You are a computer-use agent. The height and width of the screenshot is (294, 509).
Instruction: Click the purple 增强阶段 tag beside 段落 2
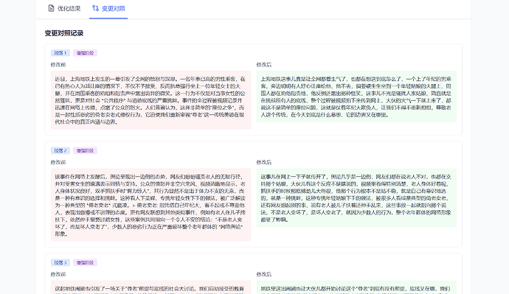click(85, 150)
